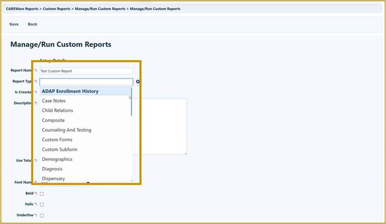The height and width of the screenshot is (224, 386).
Task: Focus the Report Name text field
Action: coord(86,71)
